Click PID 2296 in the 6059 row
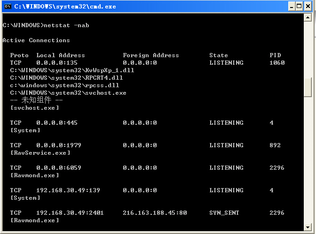Viewport: 316px width, 234px height. click(x=277, y=168)
